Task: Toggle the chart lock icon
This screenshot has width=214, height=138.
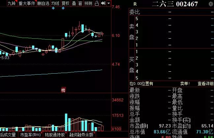Action: (x=97, y=3)
